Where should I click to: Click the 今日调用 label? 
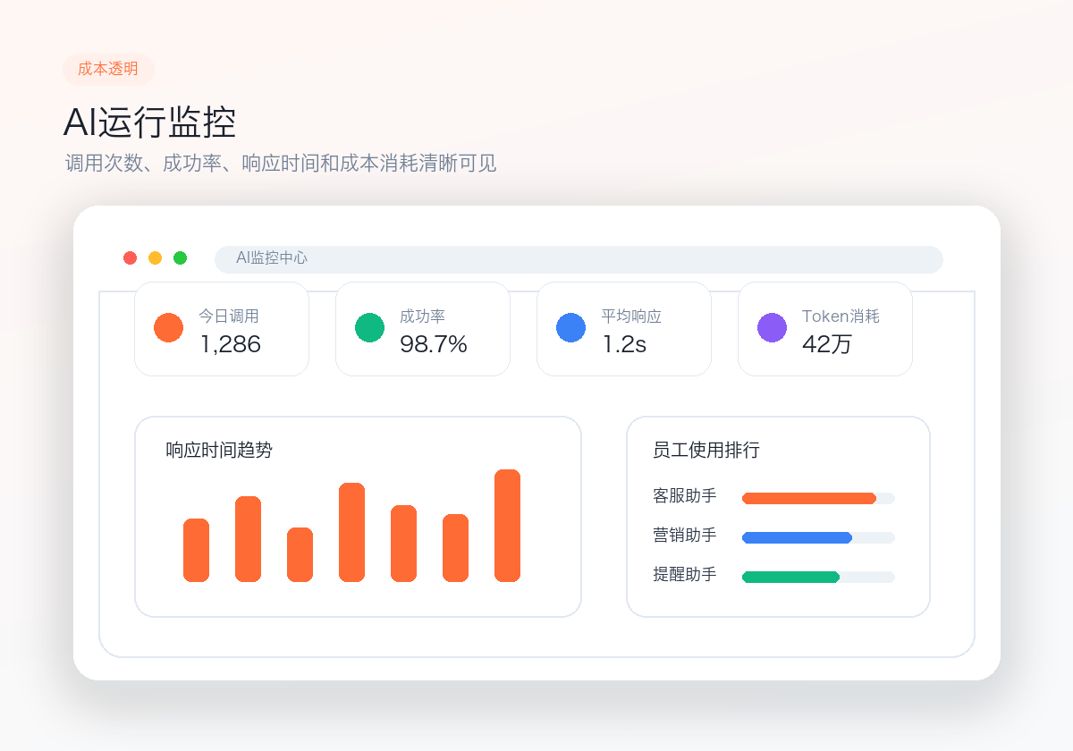[x=229, y=316]
